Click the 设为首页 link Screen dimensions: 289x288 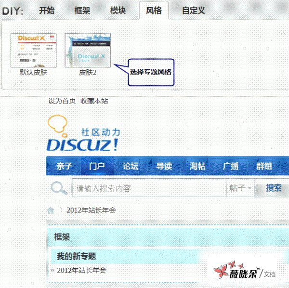pos(62,101)
